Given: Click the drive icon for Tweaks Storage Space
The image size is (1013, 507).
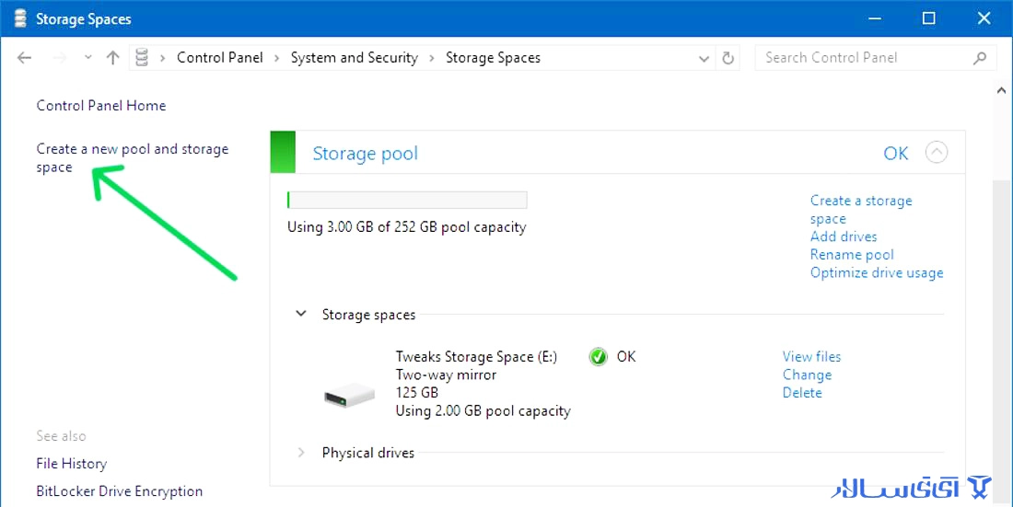Looking at the screenshot, I should (350, 393).
